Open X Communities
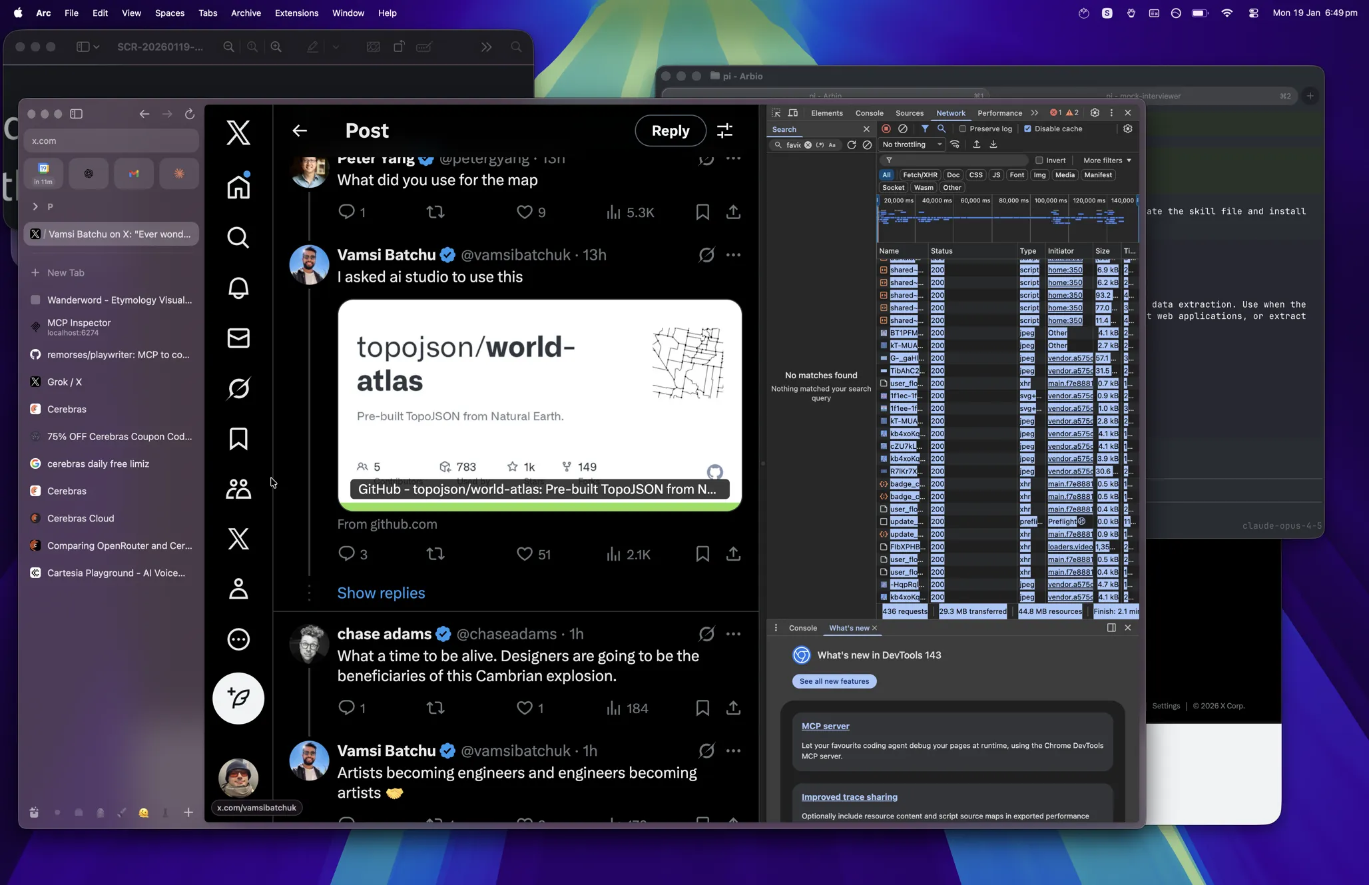 coord(238,489)
